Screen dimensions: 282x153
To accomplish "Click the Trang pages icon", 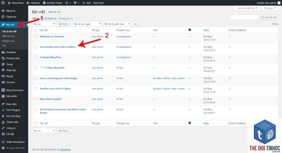I will [x=3, y=64].
